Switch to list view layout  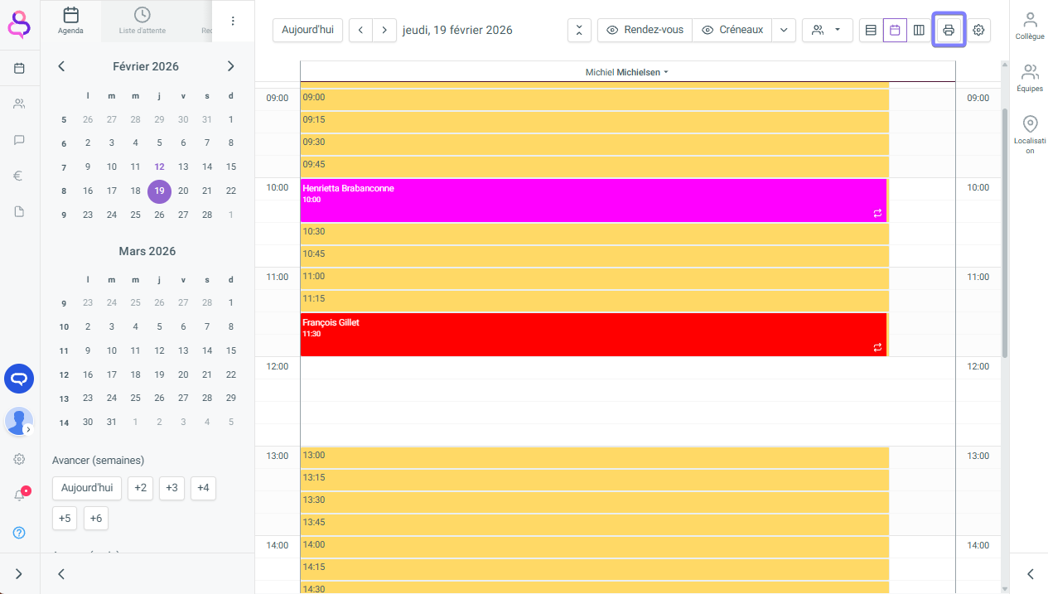[871, 31]
